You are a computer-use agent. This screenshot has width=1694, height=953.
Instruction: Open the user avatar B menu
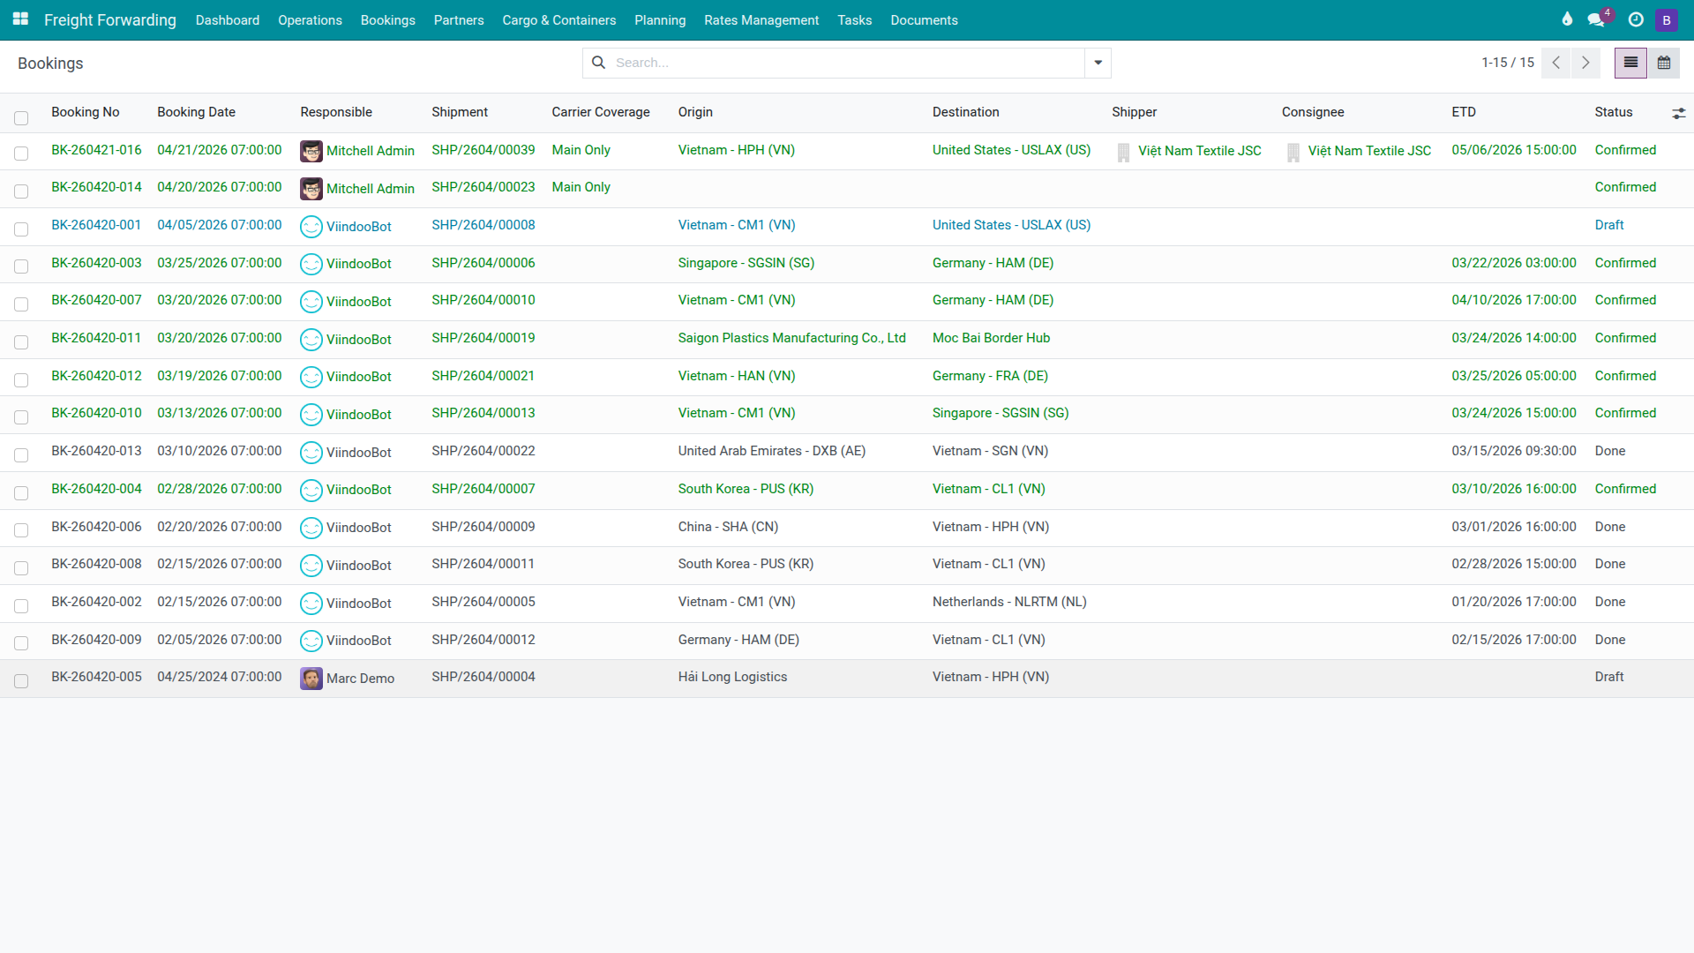click(x=1667, y=19)
